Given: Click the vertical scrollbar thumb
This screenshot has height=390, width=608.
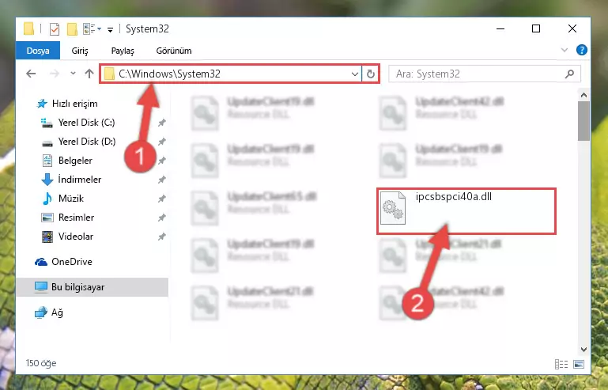Looking at the screenshot, I should coord(583,121).
